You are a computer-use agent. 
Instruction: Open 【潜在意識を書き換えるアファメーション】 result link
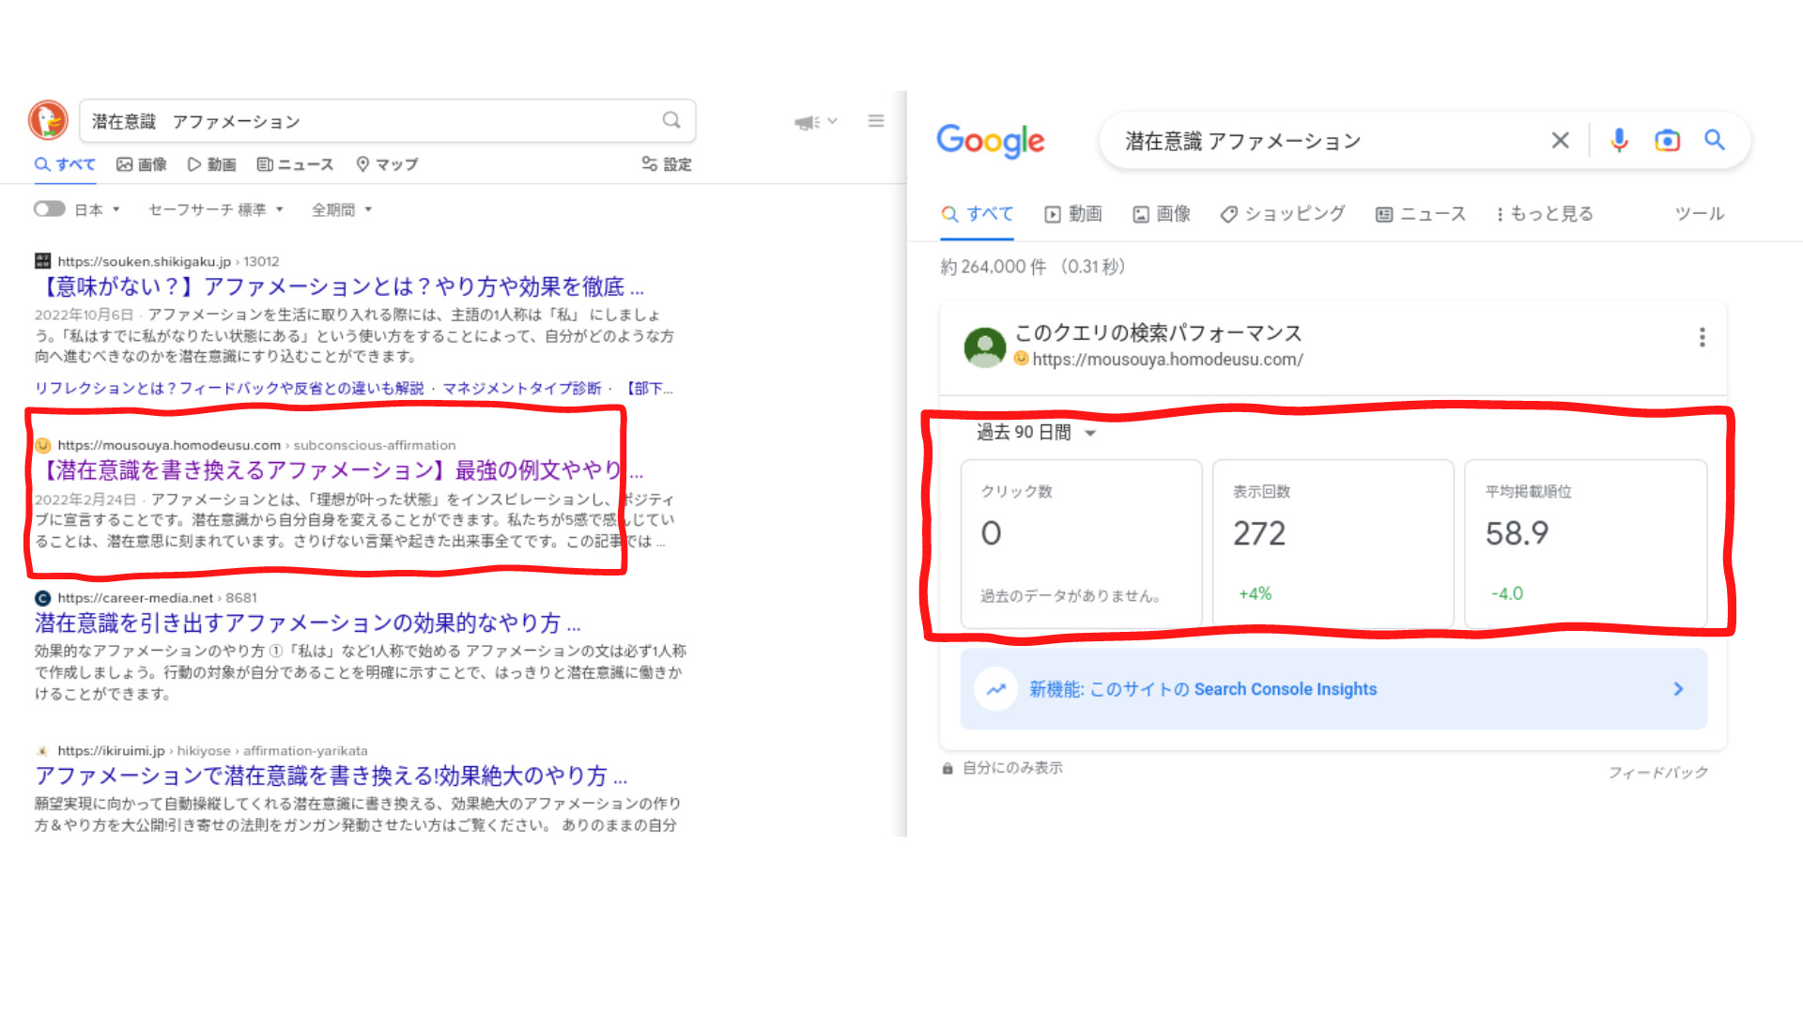pyautogui.click(x=339, y=469)
